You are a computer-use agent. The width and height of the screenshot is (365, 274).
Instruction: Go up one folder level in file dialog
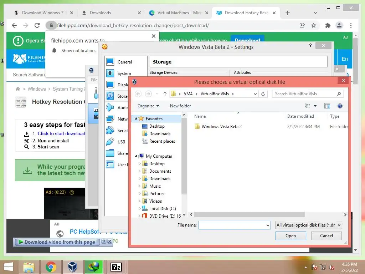coord(165,94)
